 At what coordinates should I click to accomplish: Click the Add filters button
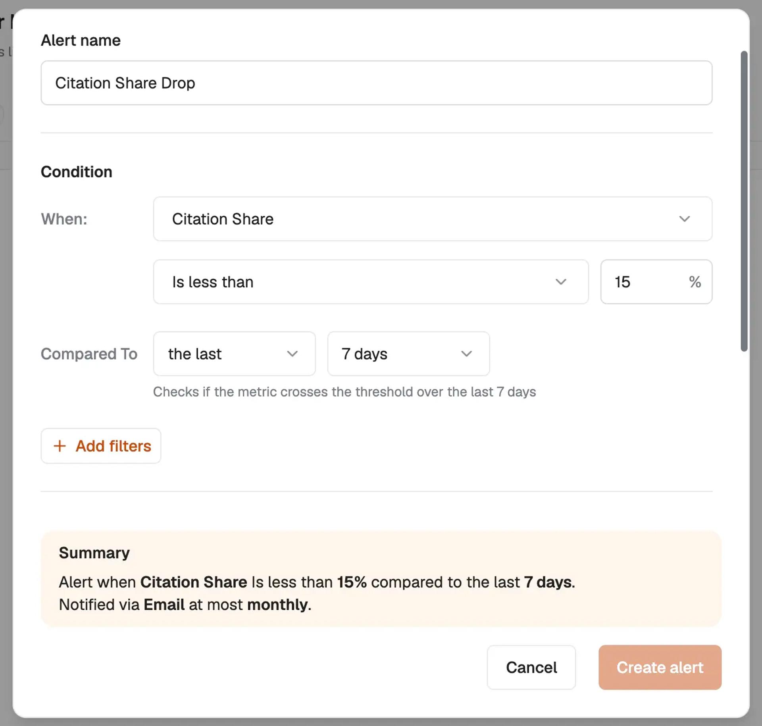tap(101, 446)
